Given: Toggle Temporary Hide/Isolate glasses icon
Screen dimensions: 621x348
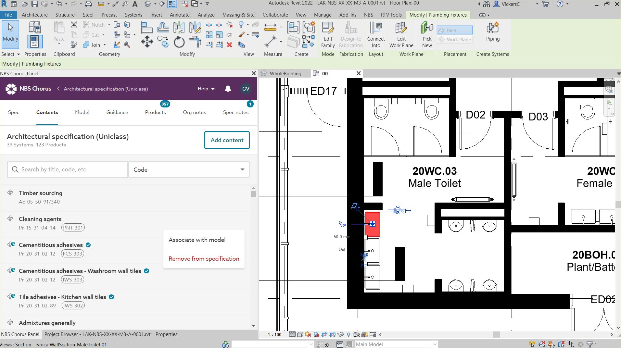Looking at the screenshot, I should pos(340,334).
